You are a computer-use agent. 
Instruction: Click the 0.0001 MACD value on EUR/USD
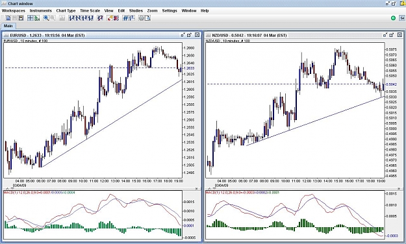pos(189,226)
